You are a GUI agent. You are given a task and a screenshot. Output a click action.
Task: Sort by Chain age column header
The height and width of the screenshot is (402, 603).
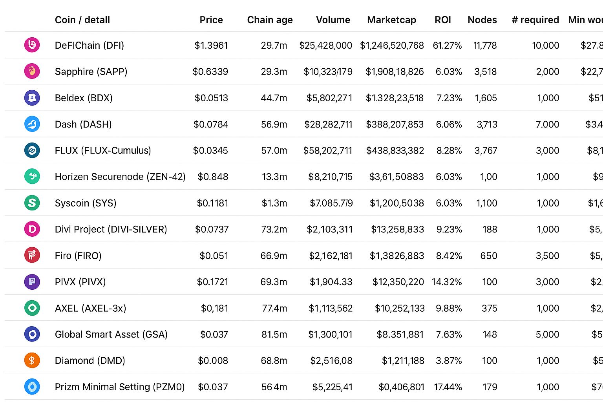(x=270, y=20)
